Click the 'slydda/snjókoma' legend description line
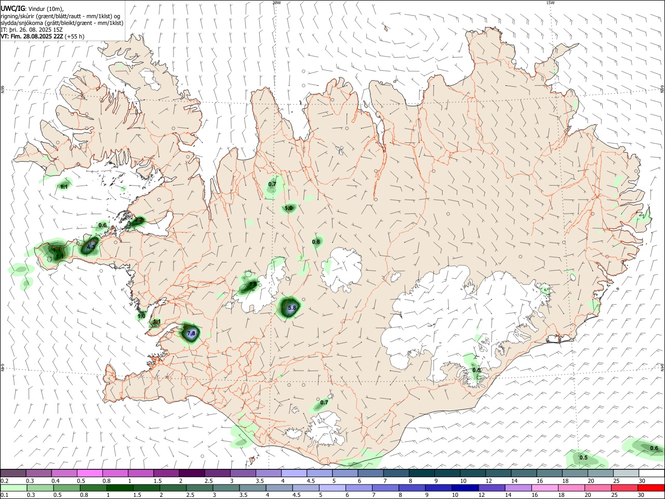The image size is (665, 499). [x=62, y=23]
